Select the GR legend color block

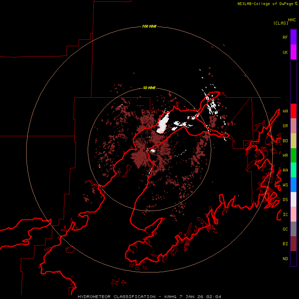(293, 126)
